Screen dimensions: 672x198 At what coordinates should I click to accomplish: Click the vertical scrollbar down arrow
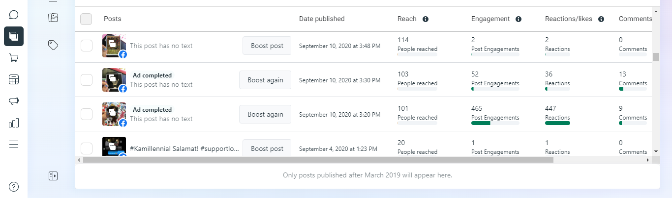point(656,151)
